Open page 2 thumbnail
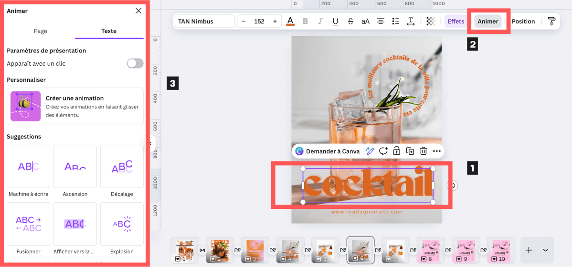This screenshot has width=573, height=267. tap(220, 250)
